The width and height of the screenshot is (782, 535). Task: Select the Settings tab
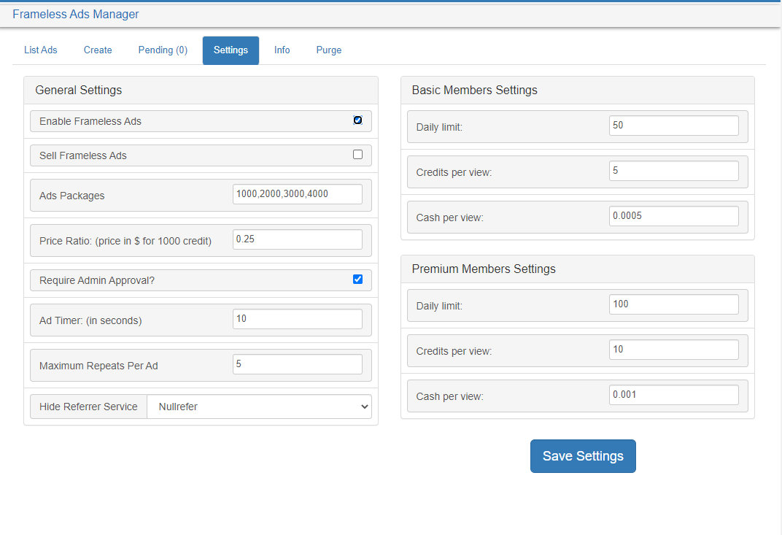(x=231, y=50)
